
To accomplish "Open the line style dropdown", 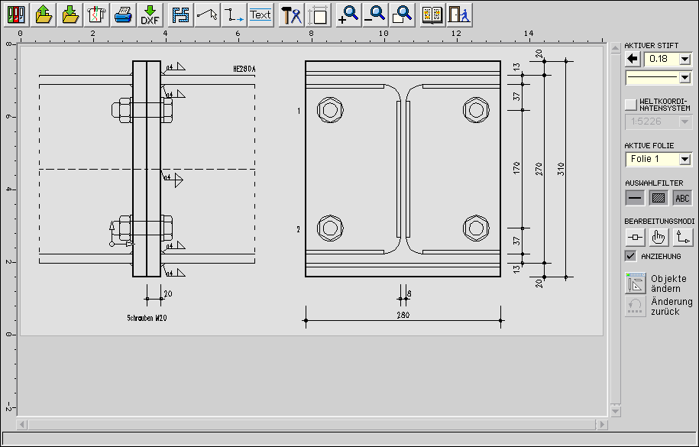I will pos(684,77).
